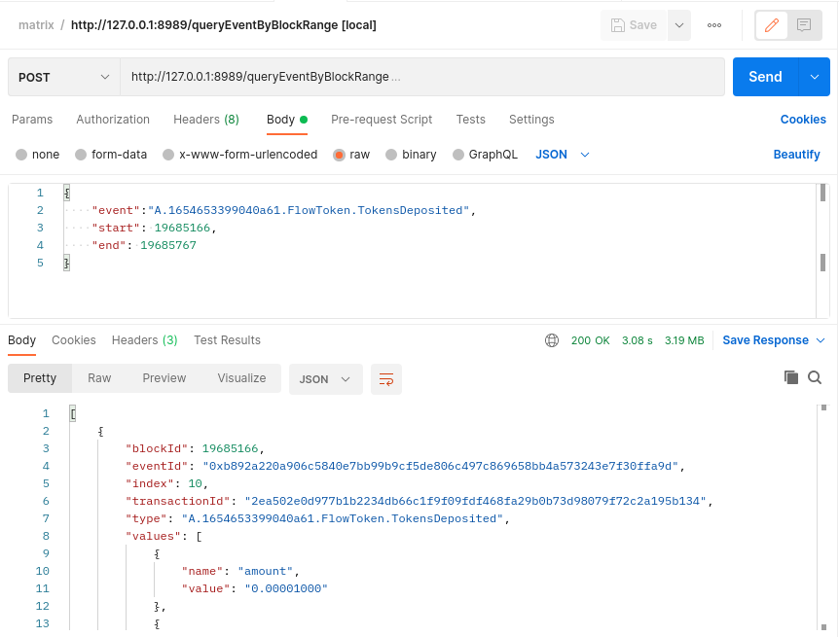
Task: Select the form-data radio option
Action: tap(81, 155)
